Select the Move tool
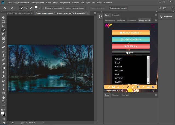Image resolution: width=175 pixels, height=125 pixels. pyautogui.click(x=3, y=17)
